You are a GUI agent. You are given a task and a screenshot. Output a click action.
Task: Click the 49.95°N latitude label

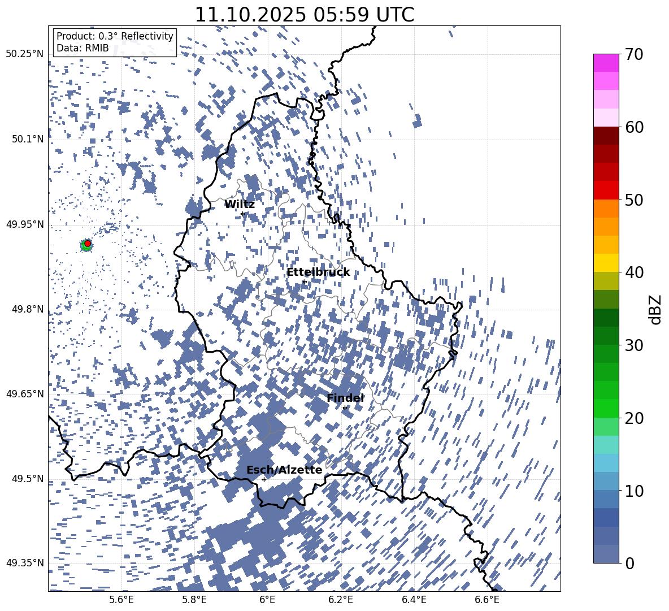(25, 224)
